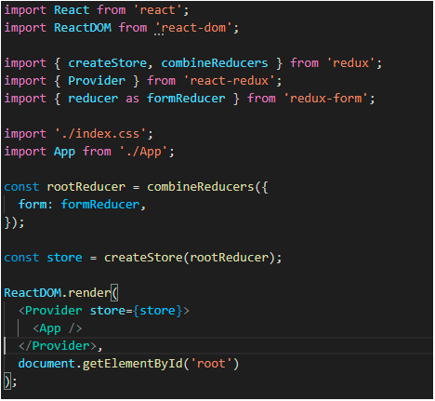Click the store constant name
This screenshot has height=401, width=435.
[x=64, y=258]
